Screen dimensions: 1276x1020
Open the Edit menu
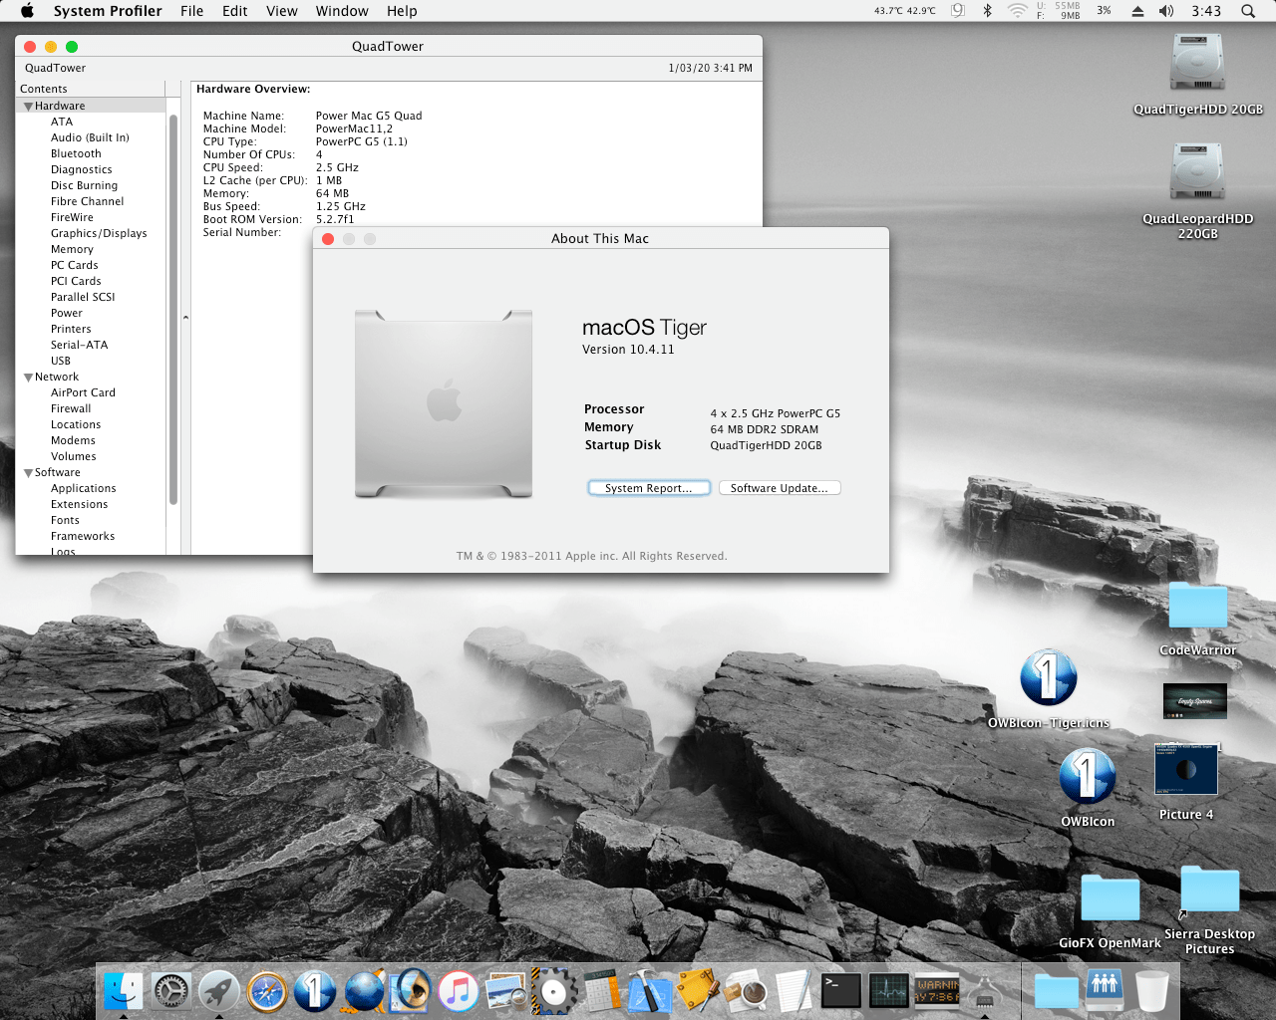click(235, 11)
